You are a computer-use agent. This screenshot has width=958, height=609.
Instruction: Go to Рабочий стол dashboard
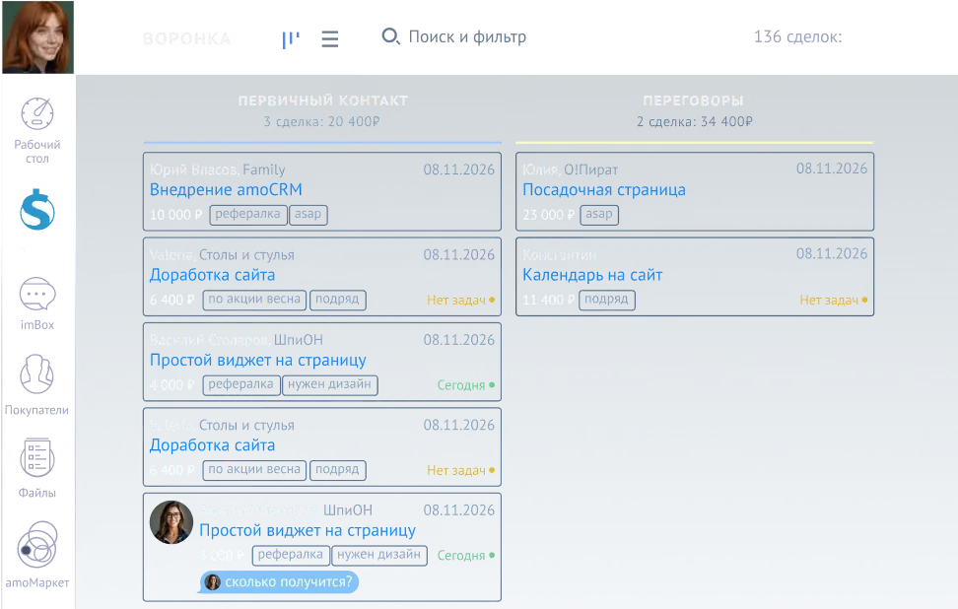[x=37, y=130]
